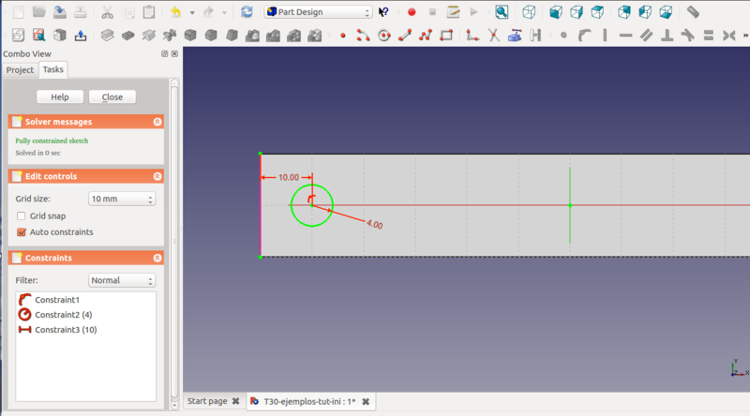The height and width of the screenshot is (416, 750).
Task: Open the constraints Filter Normal dropdown
Action: point(122,280)
